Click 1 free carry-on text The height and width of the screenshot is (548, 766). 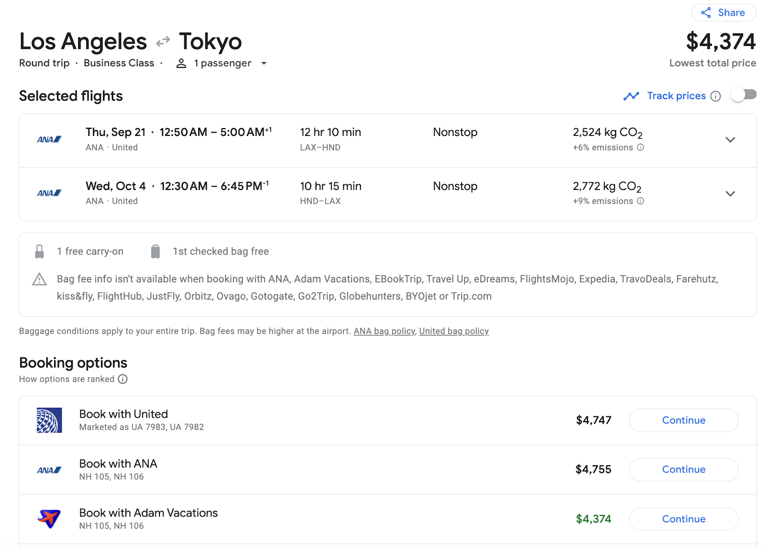tap(90, 251)
